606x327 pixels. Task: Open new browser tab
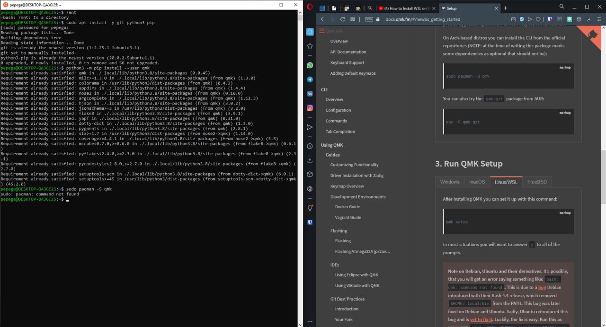(x=505, y=8)
